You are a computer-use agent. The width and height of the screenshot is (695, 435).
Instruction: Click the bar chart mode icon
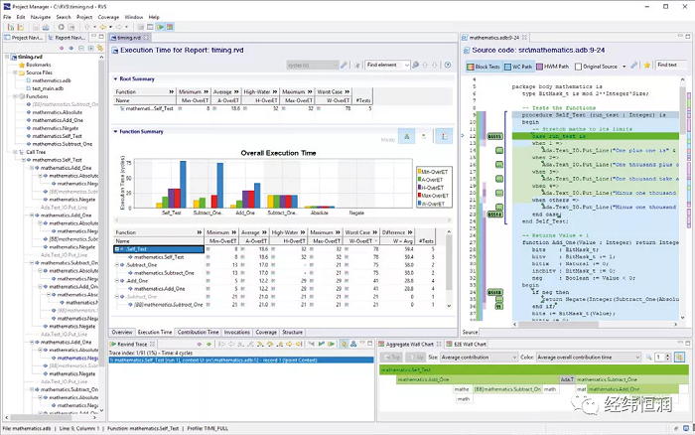tap(406, 137)
